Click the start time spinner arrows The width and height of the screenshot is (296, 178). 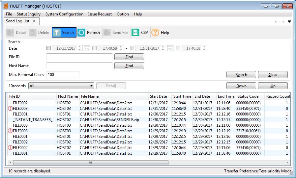[x=121, y=48]
